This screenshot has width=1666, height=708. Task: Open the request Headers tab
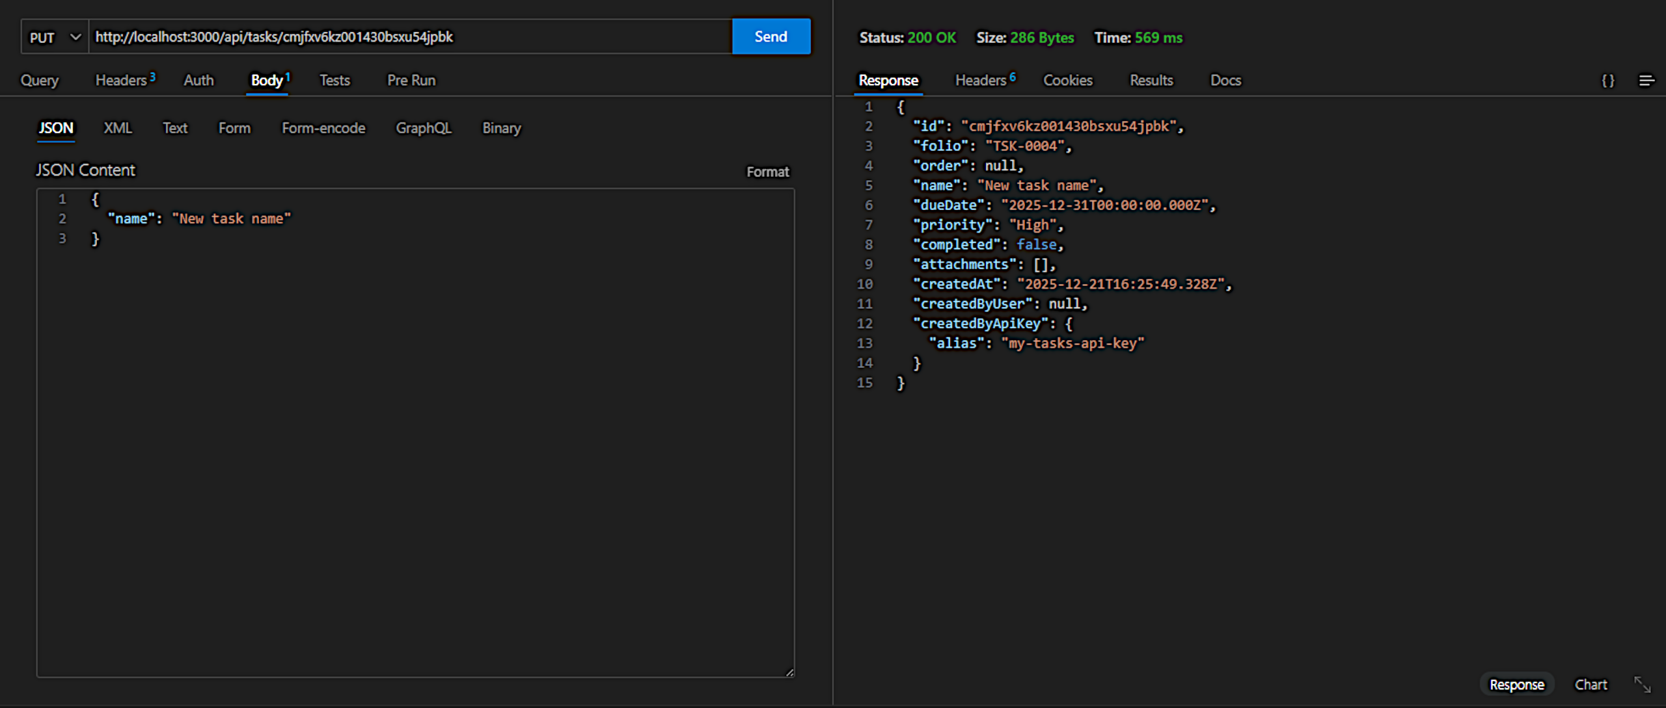tap(122, 81)
